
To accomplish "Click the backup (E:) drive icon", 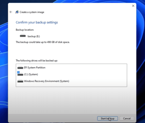I will point(23,36).
